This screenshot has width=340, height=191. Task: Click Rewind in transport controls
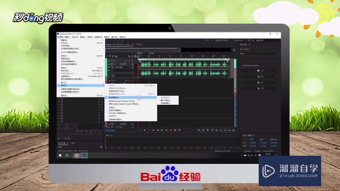(x=158, y=130)
